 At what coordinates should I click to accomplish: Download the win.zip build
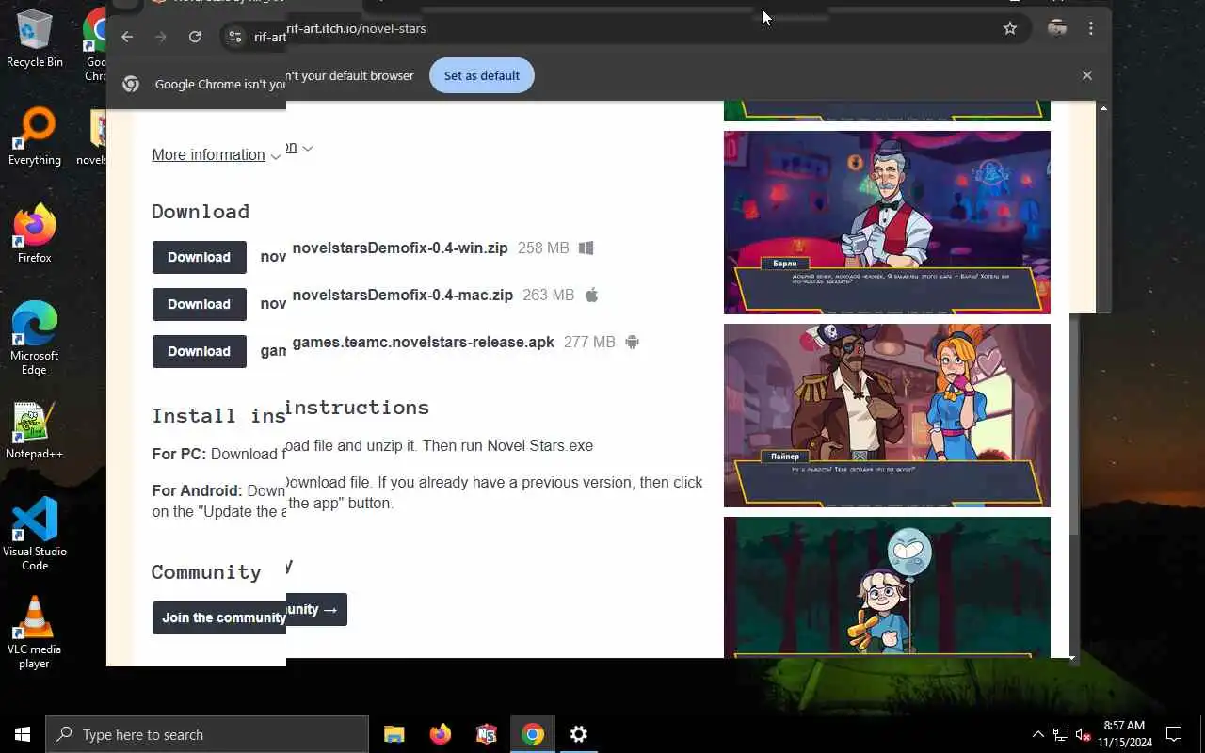pos(199,257)
